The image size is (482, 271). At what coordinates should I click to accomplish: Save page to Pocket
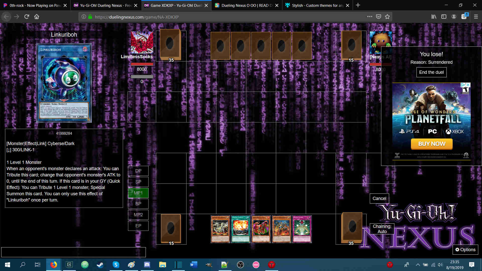pyautogui.click(x=379, y=17)
